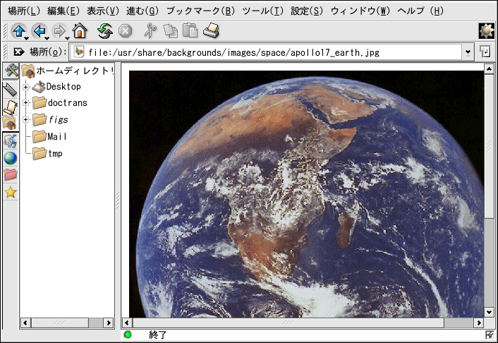
Task: Click the Copy documents icon
Action: click(171, 30)
